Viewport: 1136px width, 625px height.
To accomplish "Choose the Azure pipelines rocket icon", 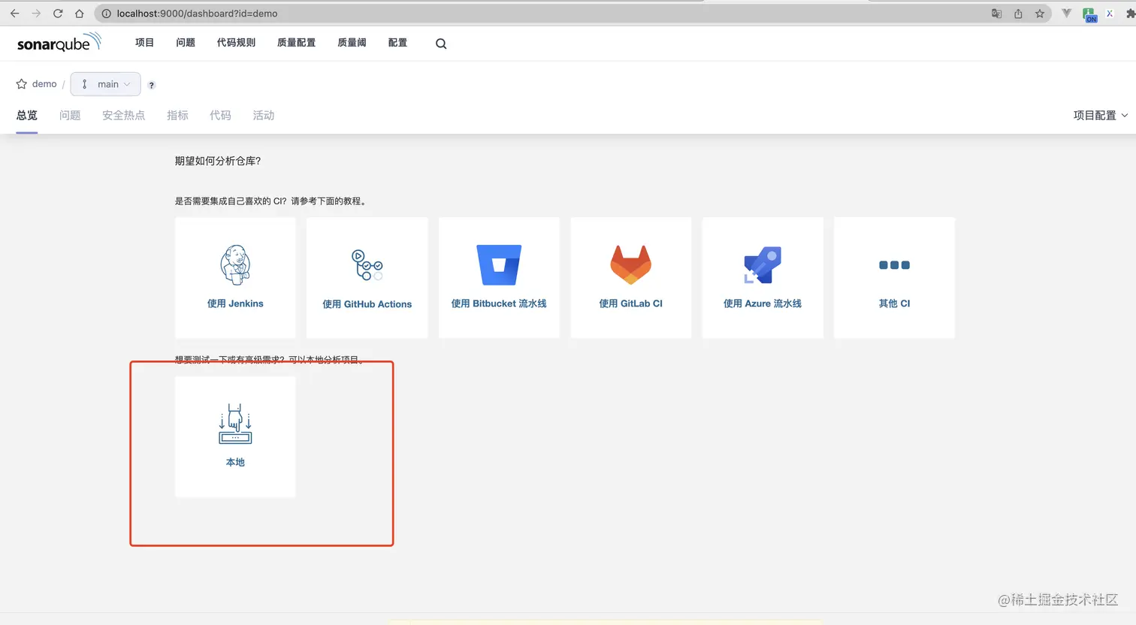I will pyautogui.click(x=763, y=265).
